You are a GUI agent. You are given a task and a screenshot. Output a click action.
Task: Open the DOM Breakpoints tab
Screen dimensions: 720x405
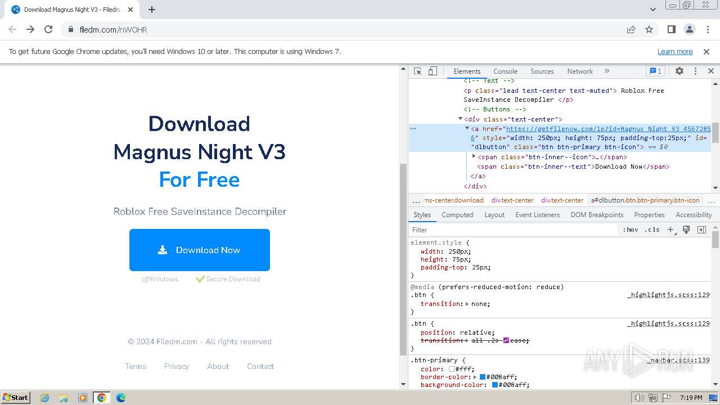point(597,215)
